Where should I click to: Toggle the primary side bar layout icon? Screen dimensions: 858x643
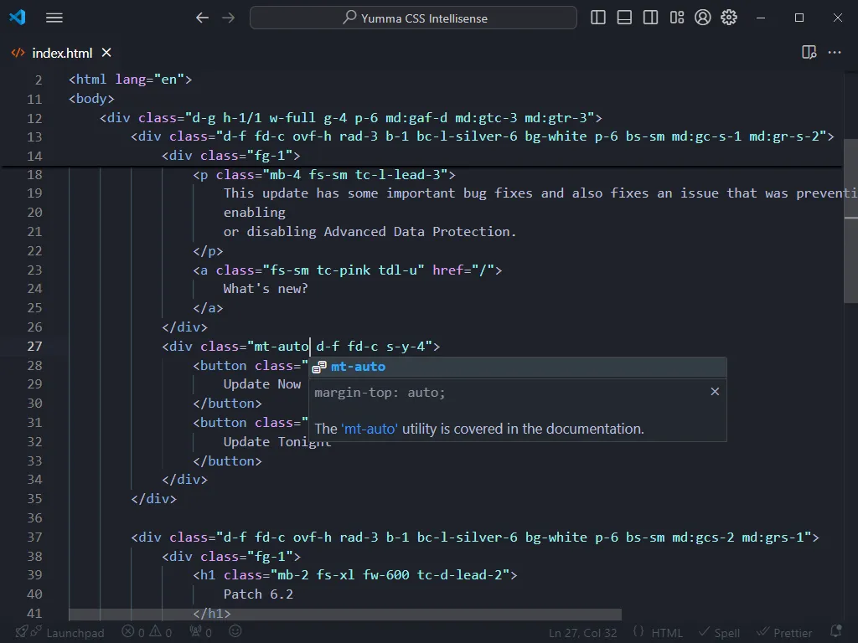(x=598, y=18)
